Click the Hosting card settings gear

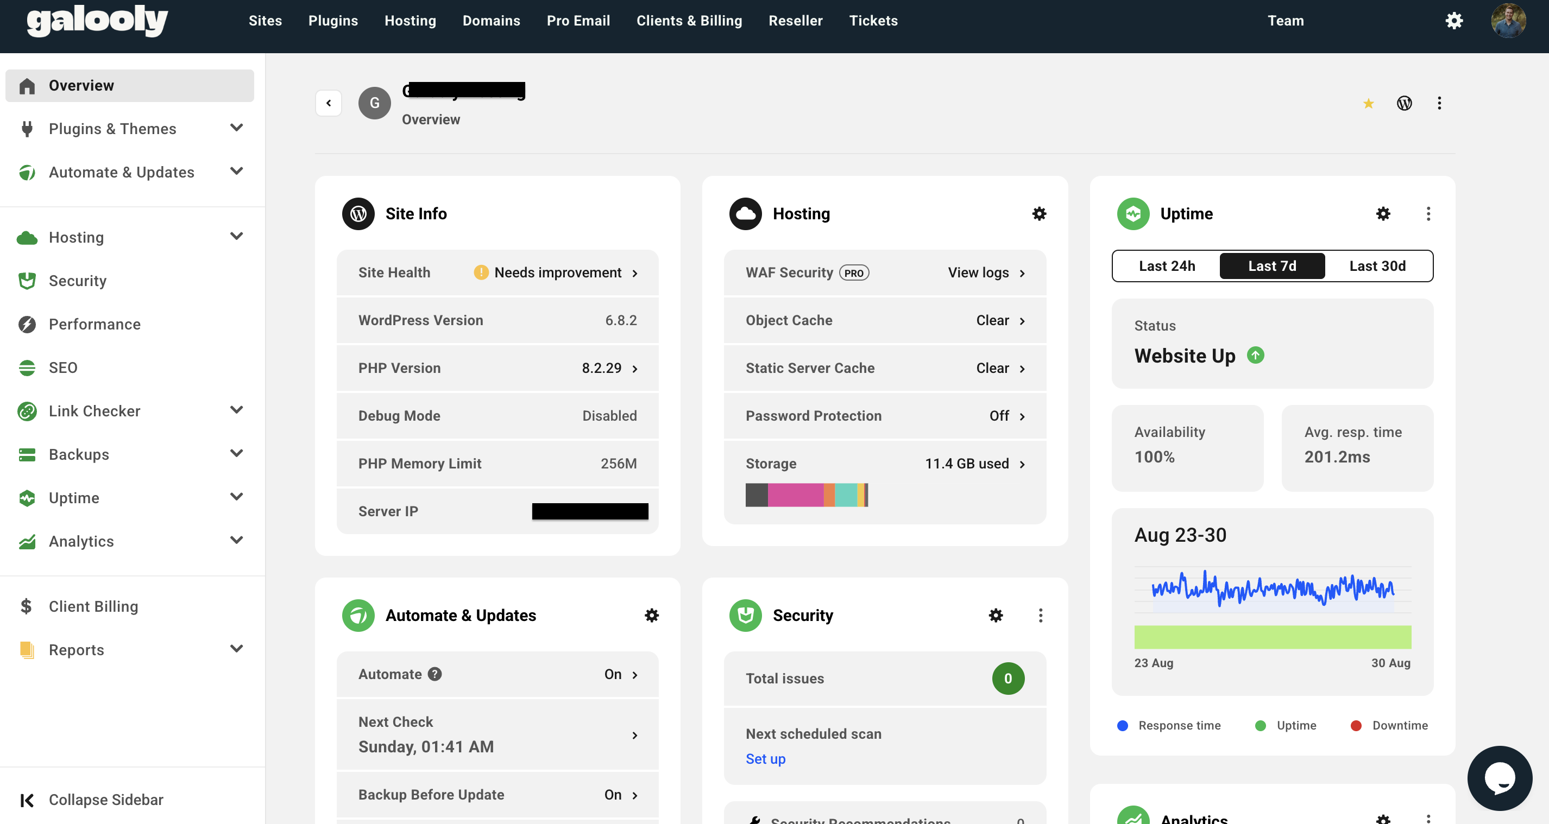(x=1039, y=213)
